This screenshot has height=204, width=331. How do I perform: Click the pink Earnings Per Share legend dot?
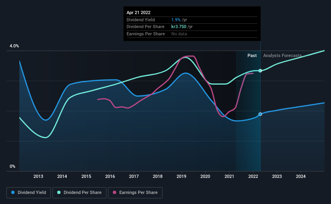point(114,192)
